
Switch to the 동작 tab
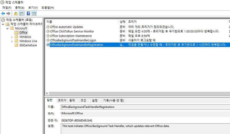pos(72,100)
